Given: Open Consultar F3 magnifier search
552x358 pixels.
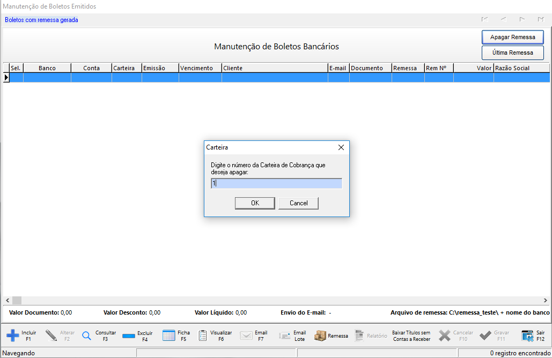Looking at the screenshot, I should [86, 335].
